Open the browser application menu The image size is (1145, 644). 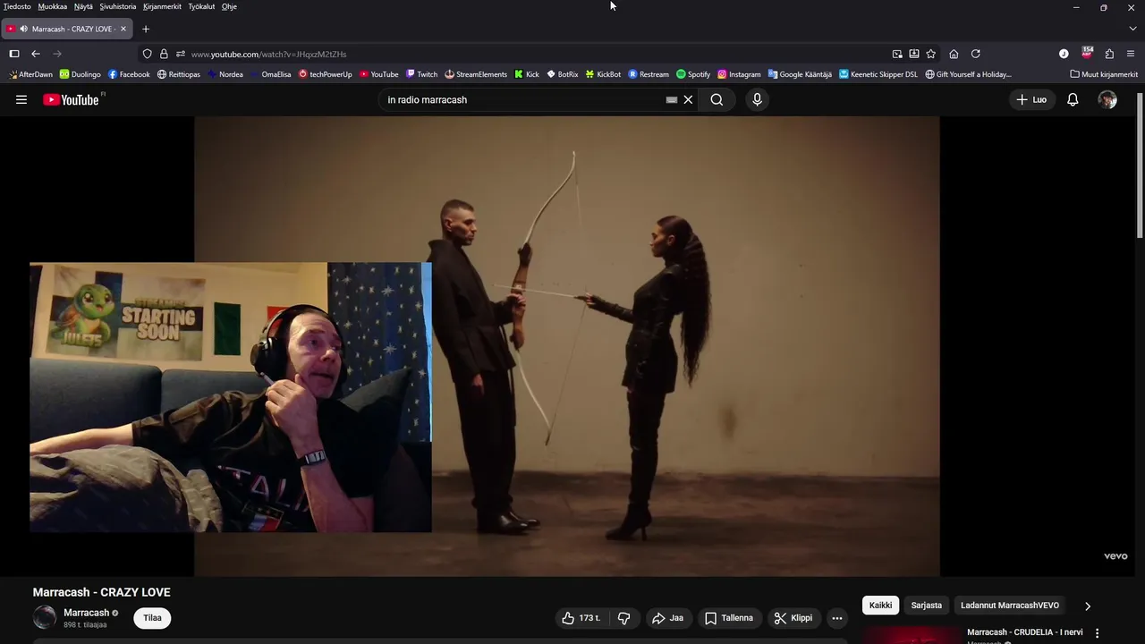pos(1131,54)
